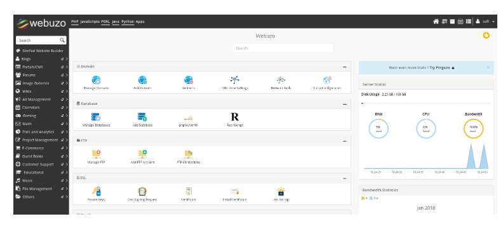Screen dimensions: 503x247
Task: Expand Forums category chevron
Action: [67, 75]
